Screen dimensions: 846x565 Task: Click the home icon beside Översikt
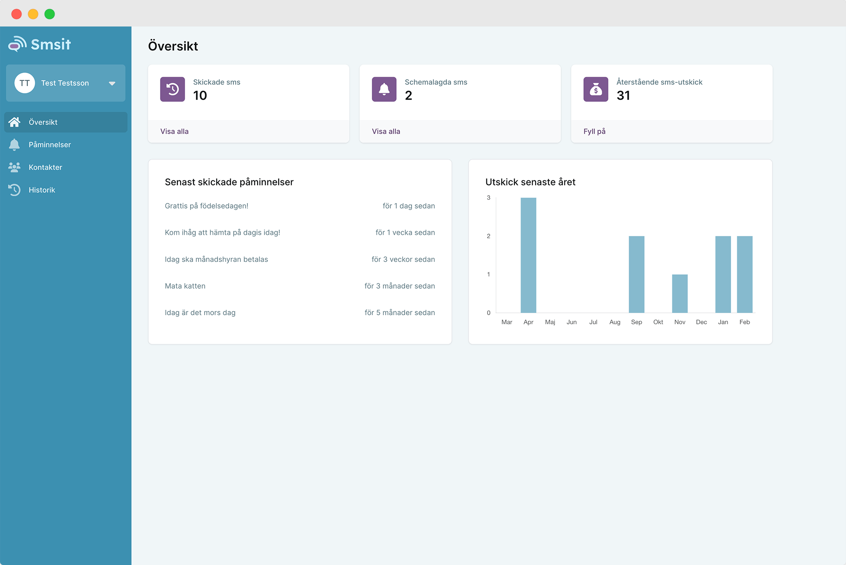[14, 122]
